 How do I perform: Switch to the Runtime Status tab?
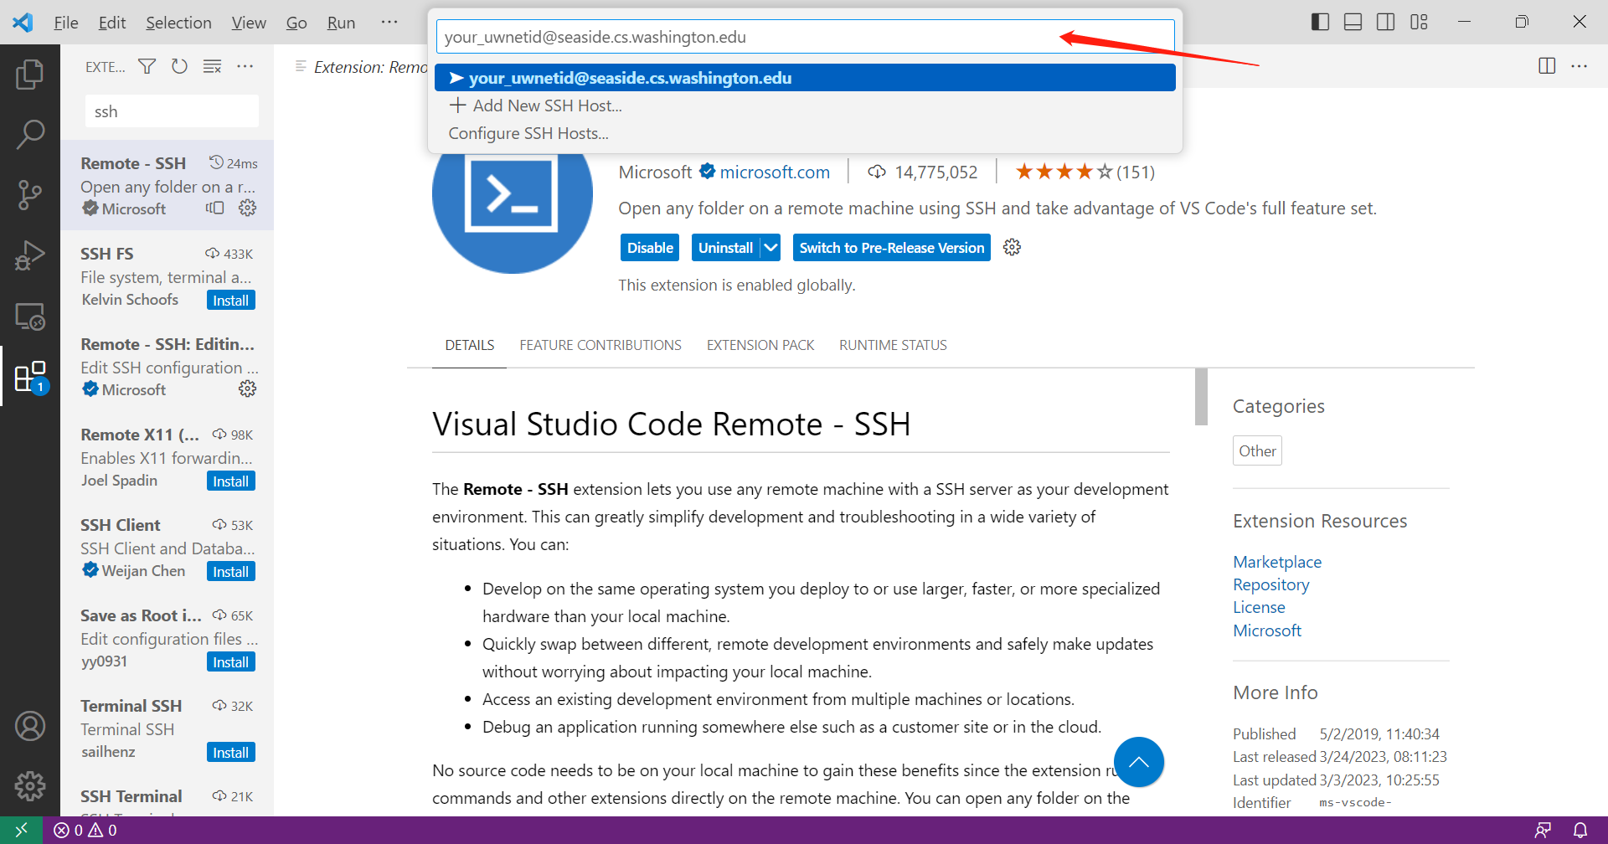click(x=893, y=345)
